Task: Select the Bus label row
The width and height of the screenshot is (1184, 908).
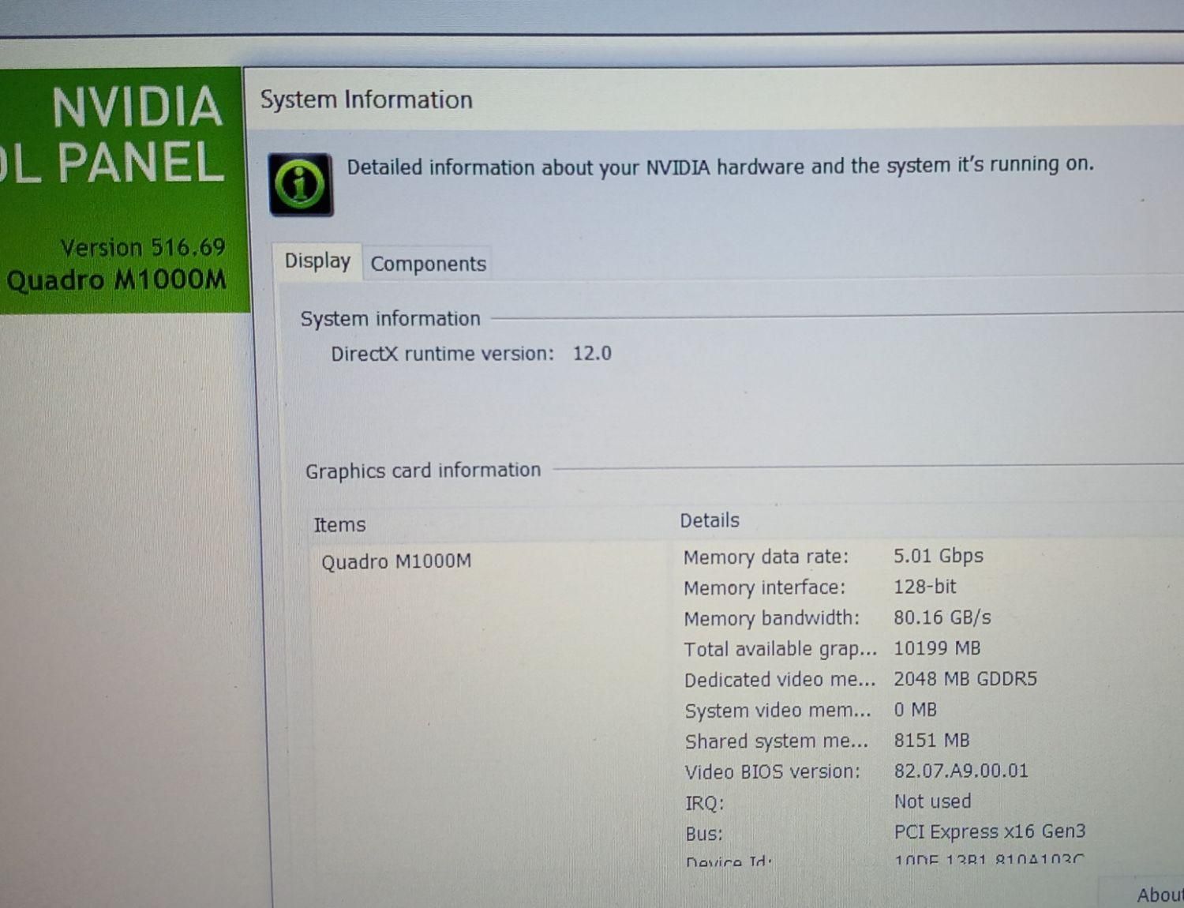Action: click(x=703, y=834)
